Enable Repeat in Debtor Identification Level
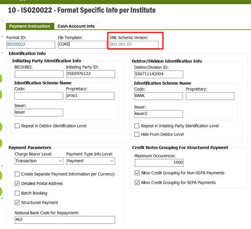 (x=17, y=126)
